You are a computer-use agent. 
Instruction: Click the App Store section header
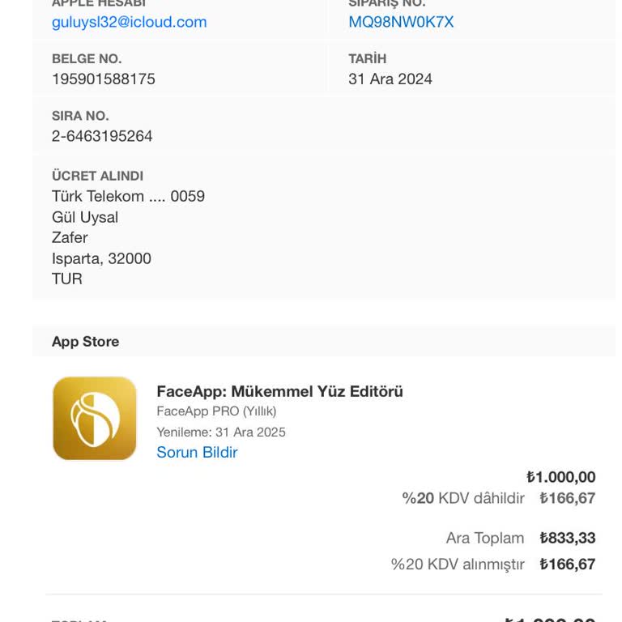[x=86, y=342]
